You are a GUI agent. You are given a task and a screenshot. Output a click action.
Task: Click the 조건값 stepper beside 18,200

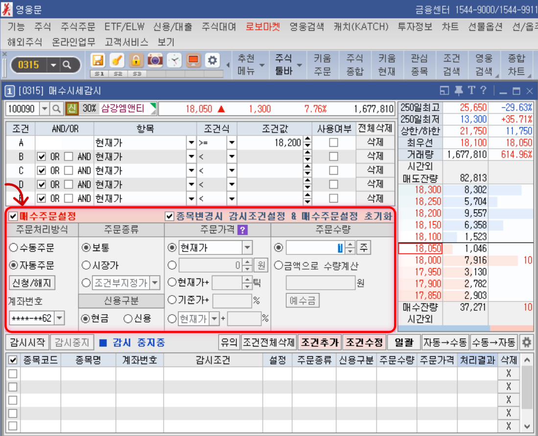point(307,143)
